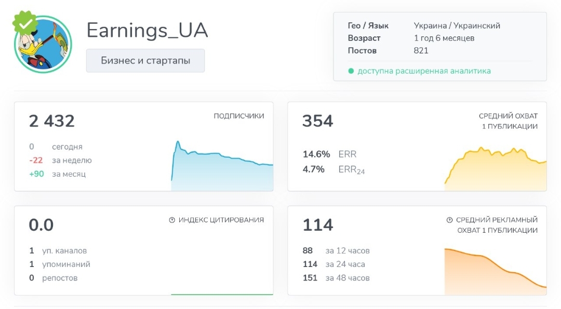This screenshot has height=309, width=561.
Task: Click the green verified badge icon
Action: 25,22
